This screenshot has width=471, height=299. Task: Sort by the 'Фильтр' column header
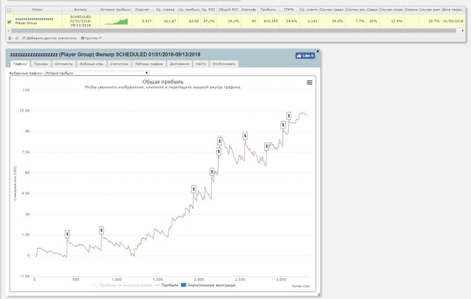[81, 10]
